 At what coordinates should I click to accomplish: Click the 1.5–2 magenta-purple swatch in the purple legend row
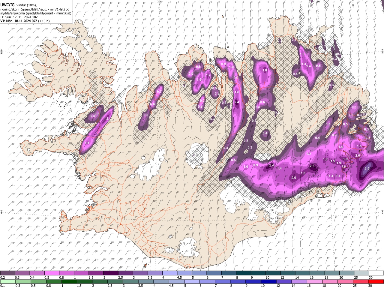96,273
